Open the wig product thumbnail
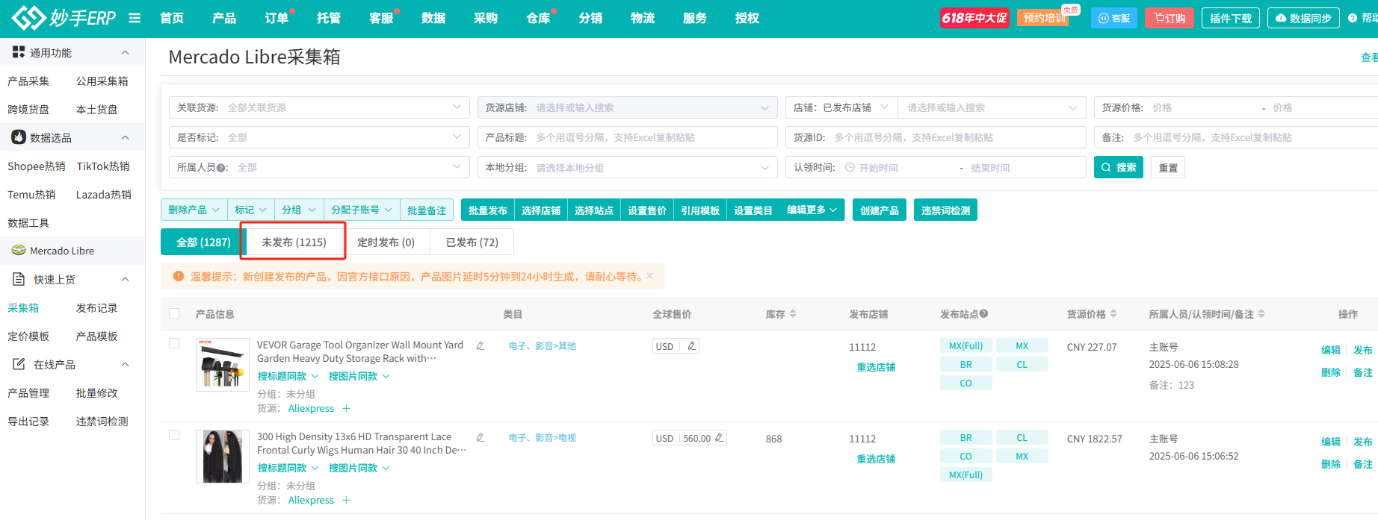 (223, 457)
